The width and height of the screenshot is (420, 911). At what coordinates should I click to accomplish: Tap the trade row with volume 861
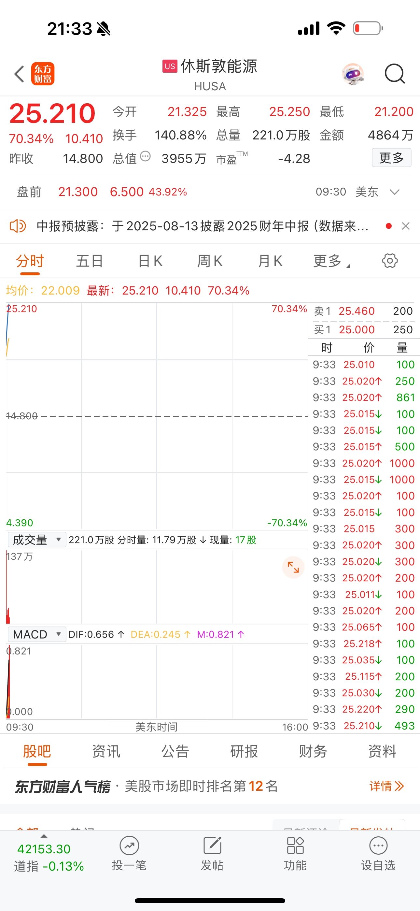363,398
